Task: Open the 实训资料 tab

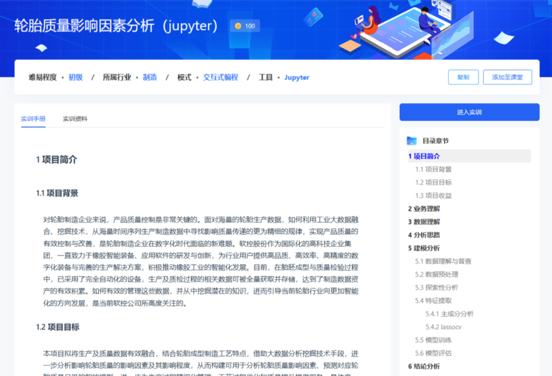Action: tap(75, 119)
